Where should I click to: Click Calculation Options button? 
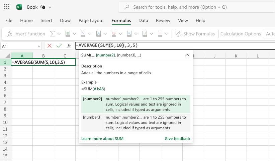(241, 34)
